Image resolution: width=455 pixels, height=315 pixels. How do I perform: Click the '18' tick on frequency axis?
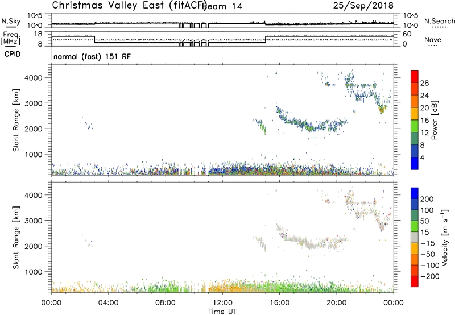[38, 34]
